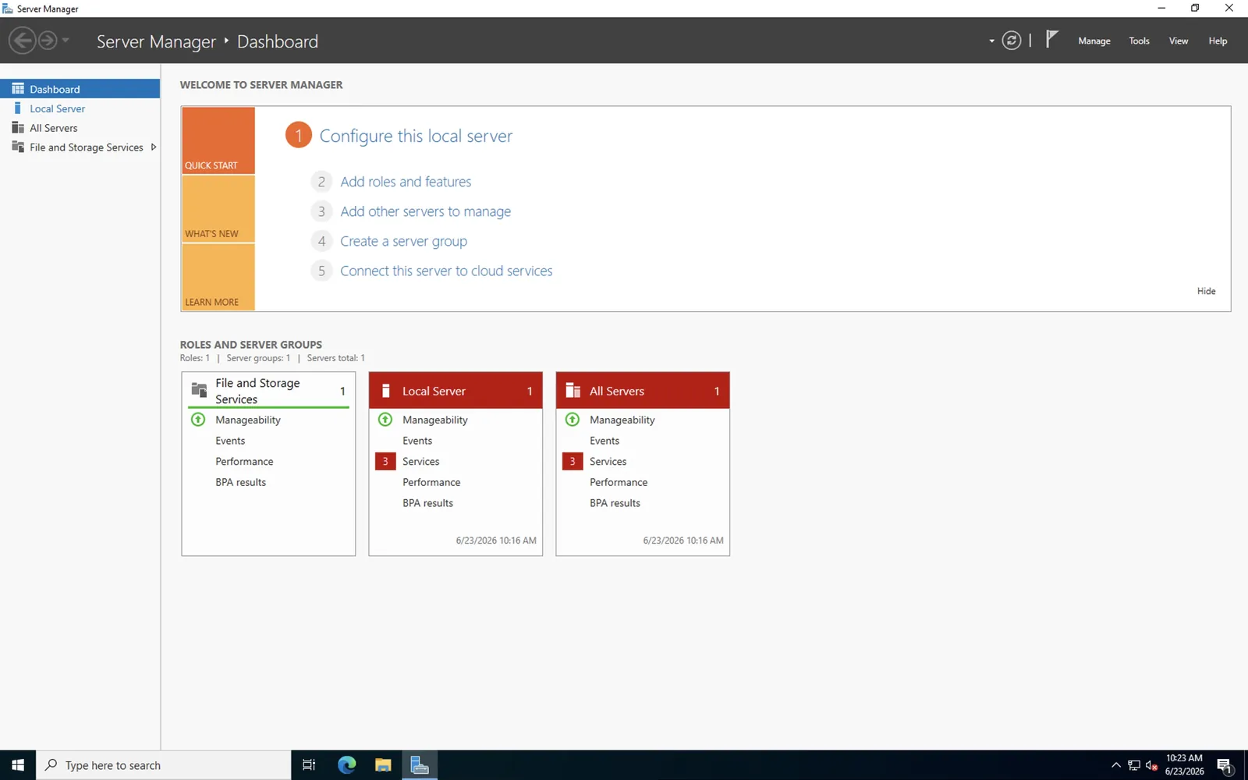Viewport: 1248px width, 780px height.
Task: Open BPA results in Local Server tile
Action: coord(427,503)
